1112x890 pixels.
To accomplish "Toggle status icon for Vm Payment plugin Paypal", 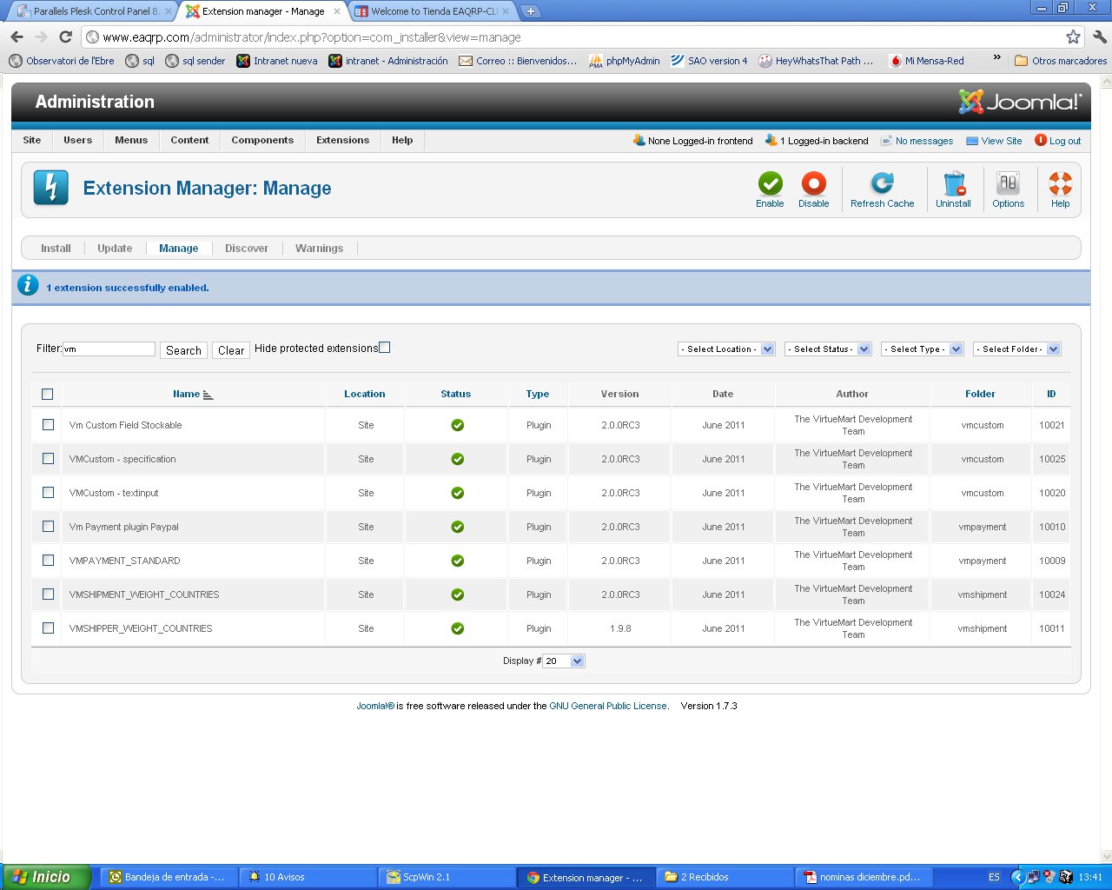I will [x=457, y=527].
